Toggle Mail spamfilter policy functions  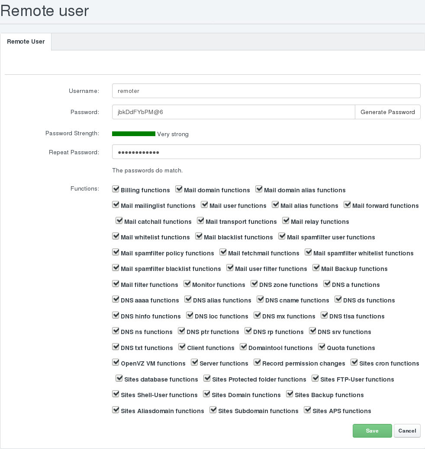coord(116,252)
